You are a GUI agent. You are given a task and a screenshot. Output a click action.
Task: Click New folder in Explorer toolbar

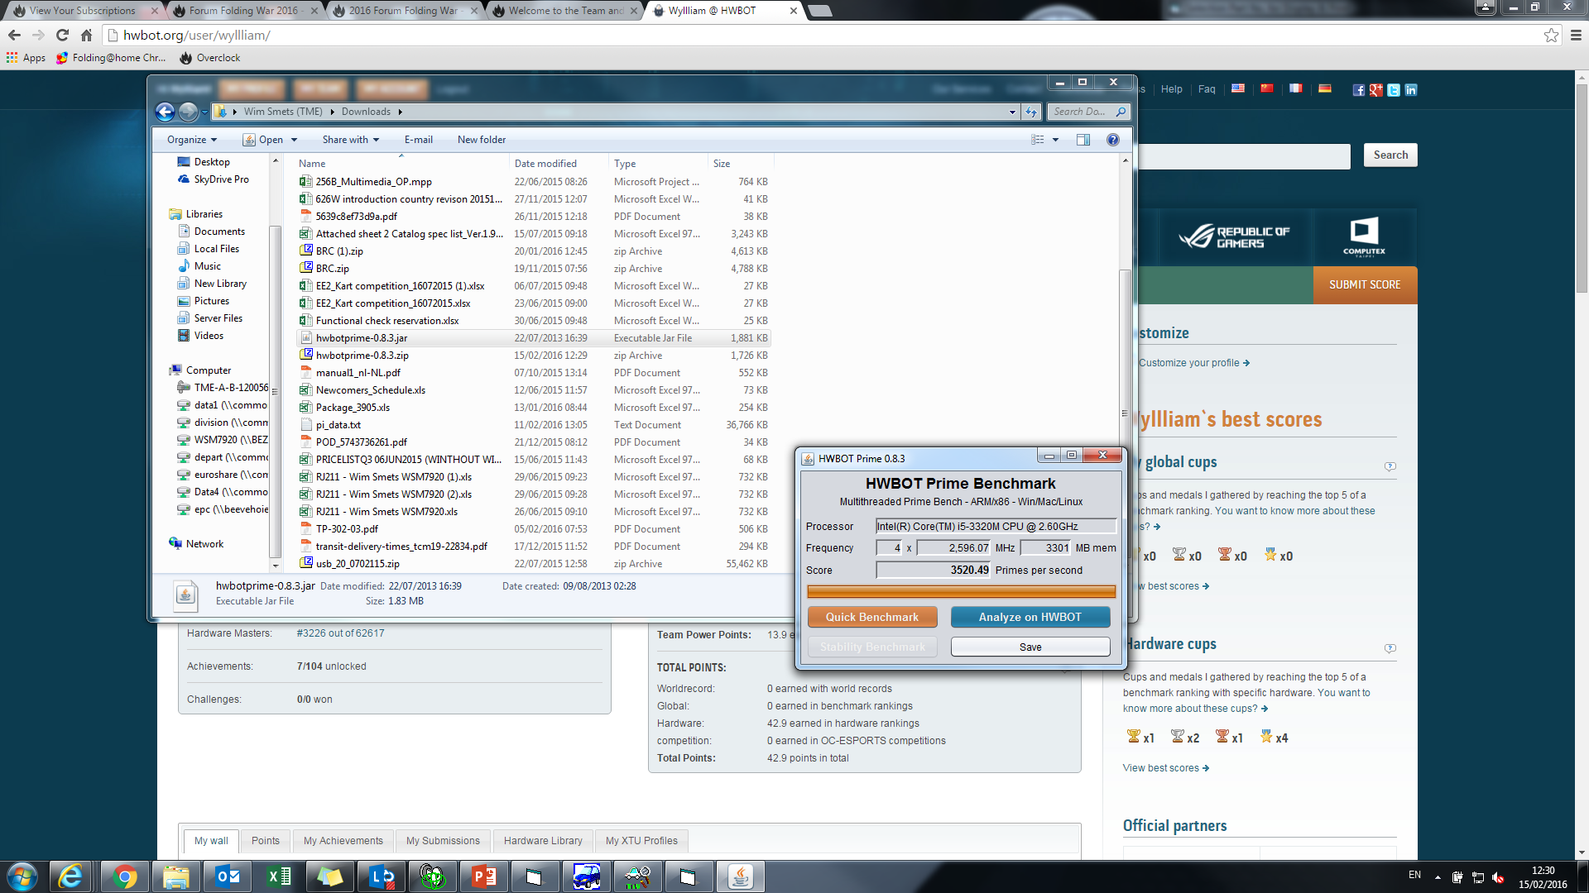tap(481, 140)
